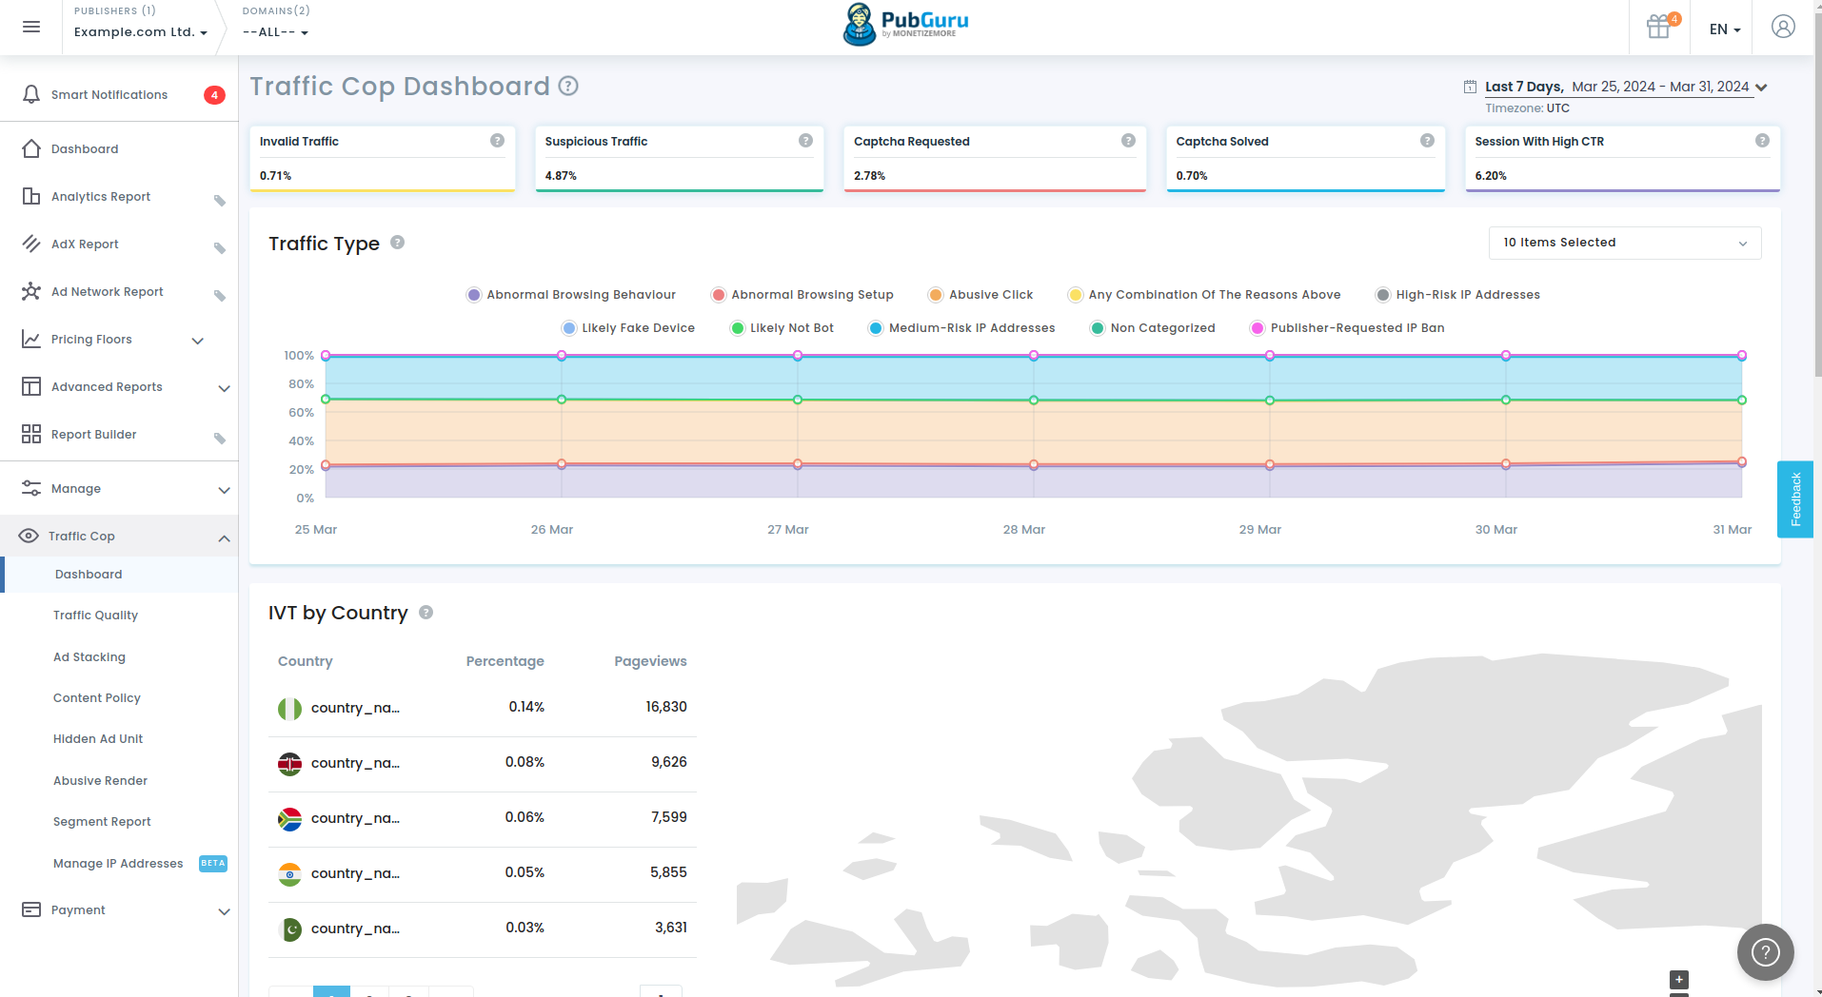
Task: Click the AdX Report icon
Action: pos(31,244)
